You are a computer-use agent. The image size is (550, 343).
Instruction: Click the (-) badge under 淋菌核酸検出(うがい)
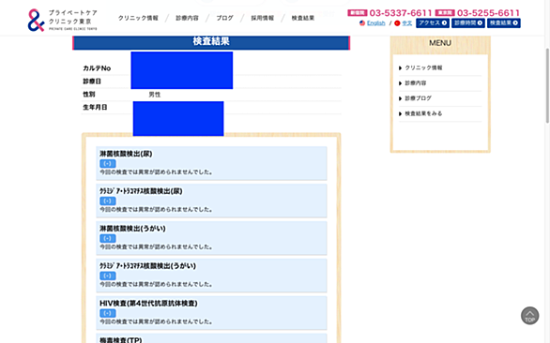click(108, 239)
